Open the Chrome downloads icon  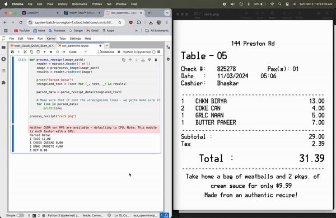pyautogui.click(x=151, y=22)
